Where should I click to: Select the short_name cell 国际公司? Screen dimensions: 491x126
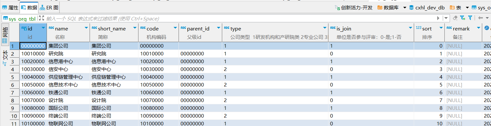point(114,108)
